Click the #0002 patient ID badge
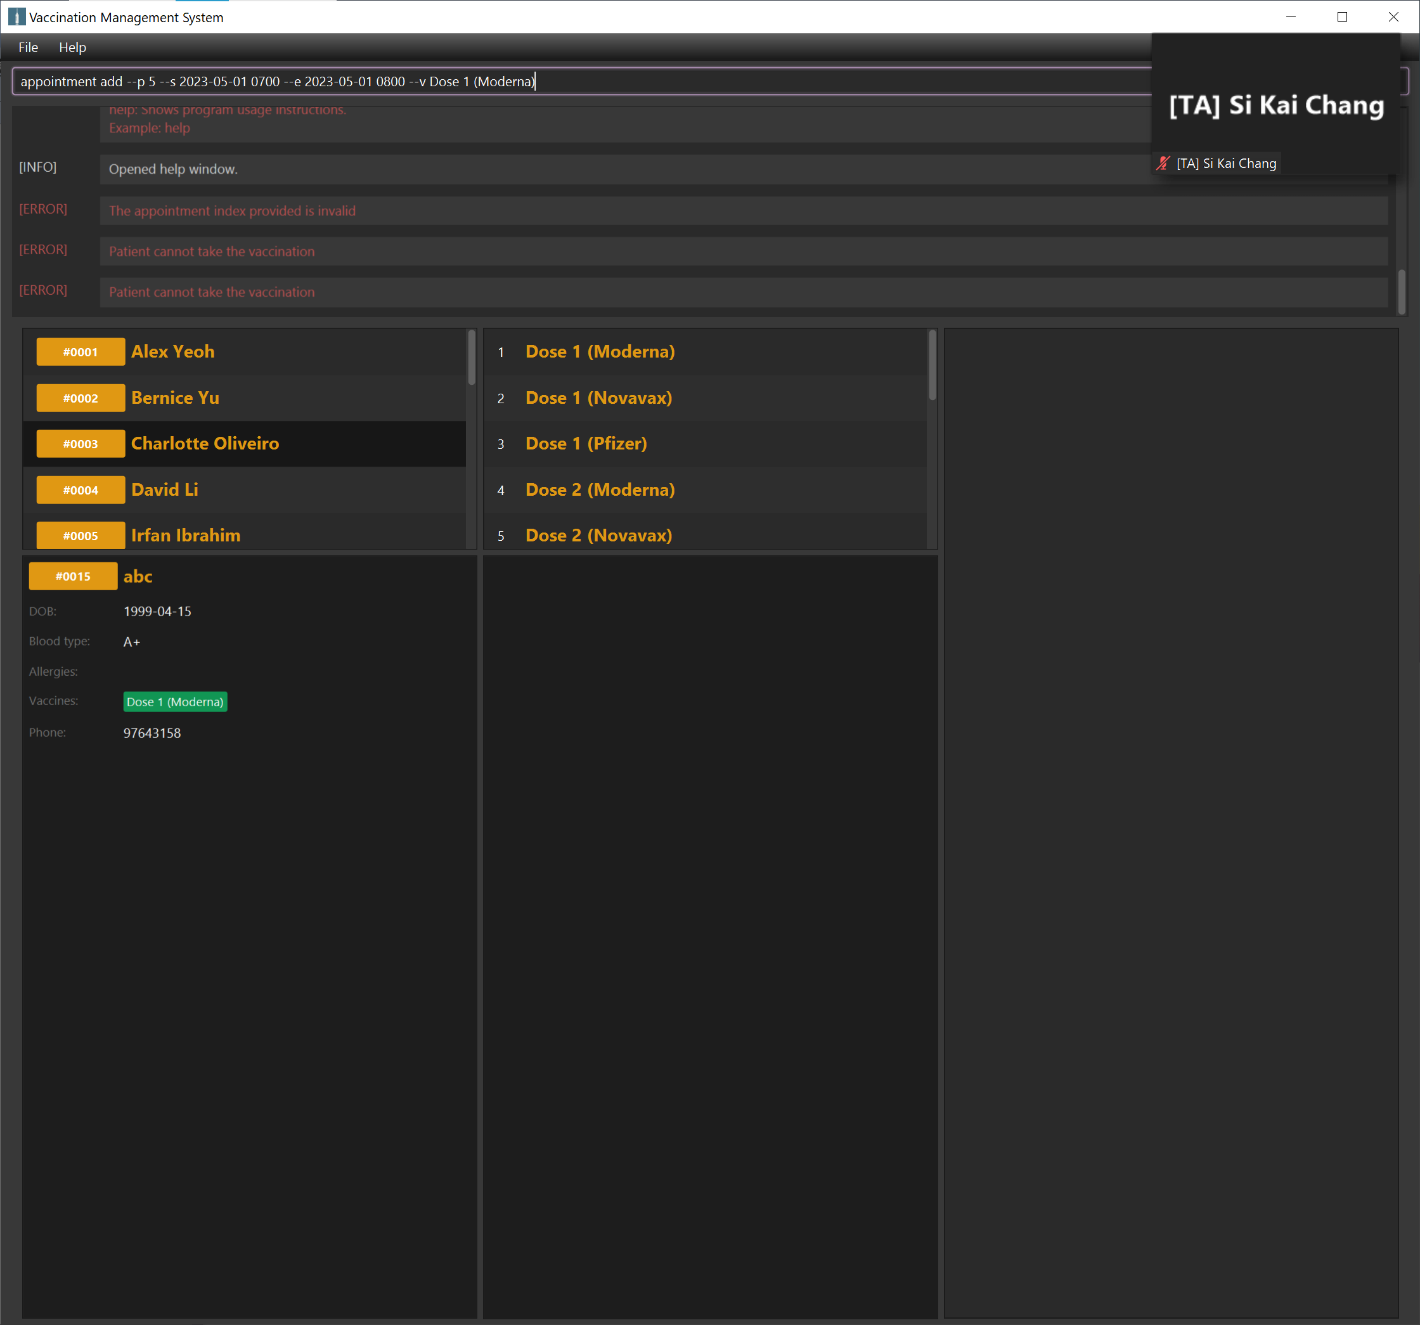The height and width of the screenshot is (1325, 1420). pos(81,399)
